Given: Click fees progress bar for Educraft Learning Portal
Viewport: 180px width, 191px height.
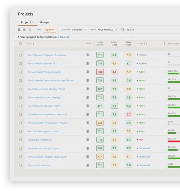Looking at the screenshot, I should (x=174, y=133).
